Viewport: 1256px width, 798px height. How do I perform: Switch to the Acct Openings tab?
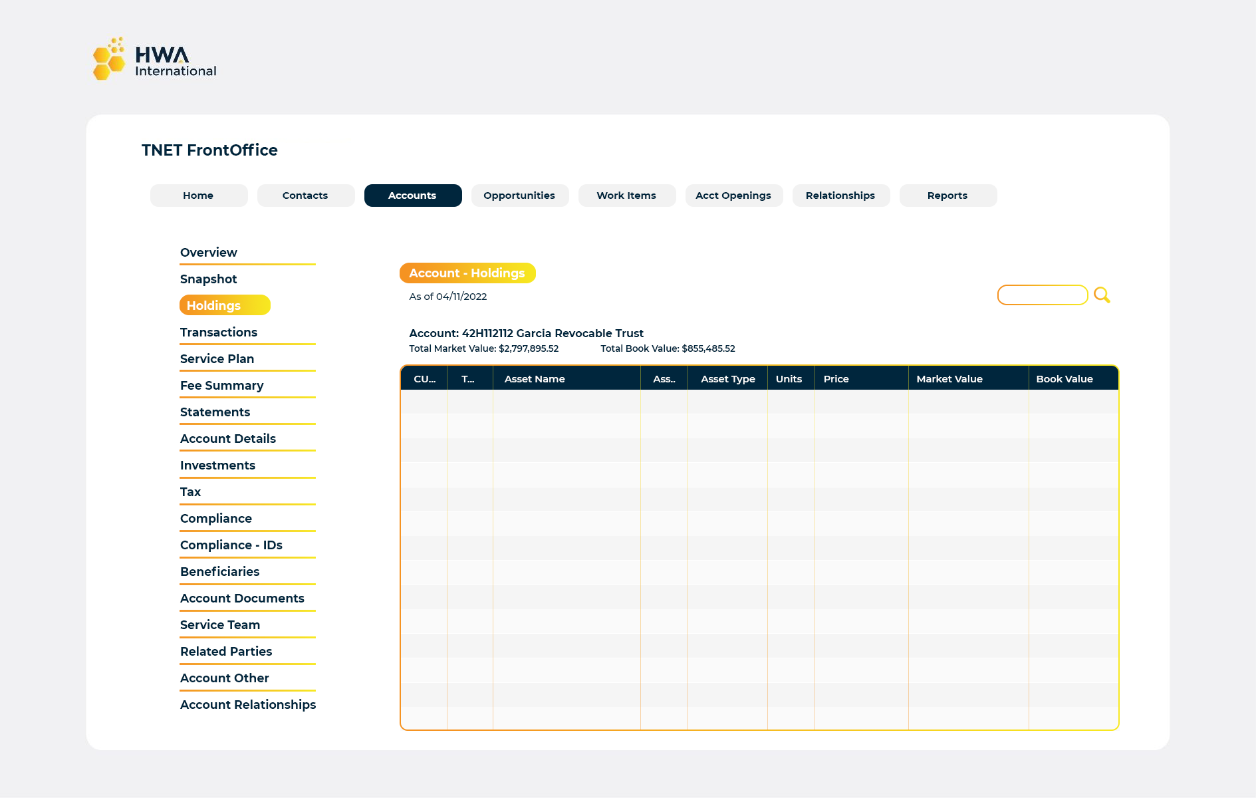[x=733, y=195]
